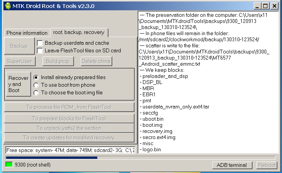Viewport: 282px width, 173px height.
Task: Click Delete china button
Action: click(x=96, y=61)
